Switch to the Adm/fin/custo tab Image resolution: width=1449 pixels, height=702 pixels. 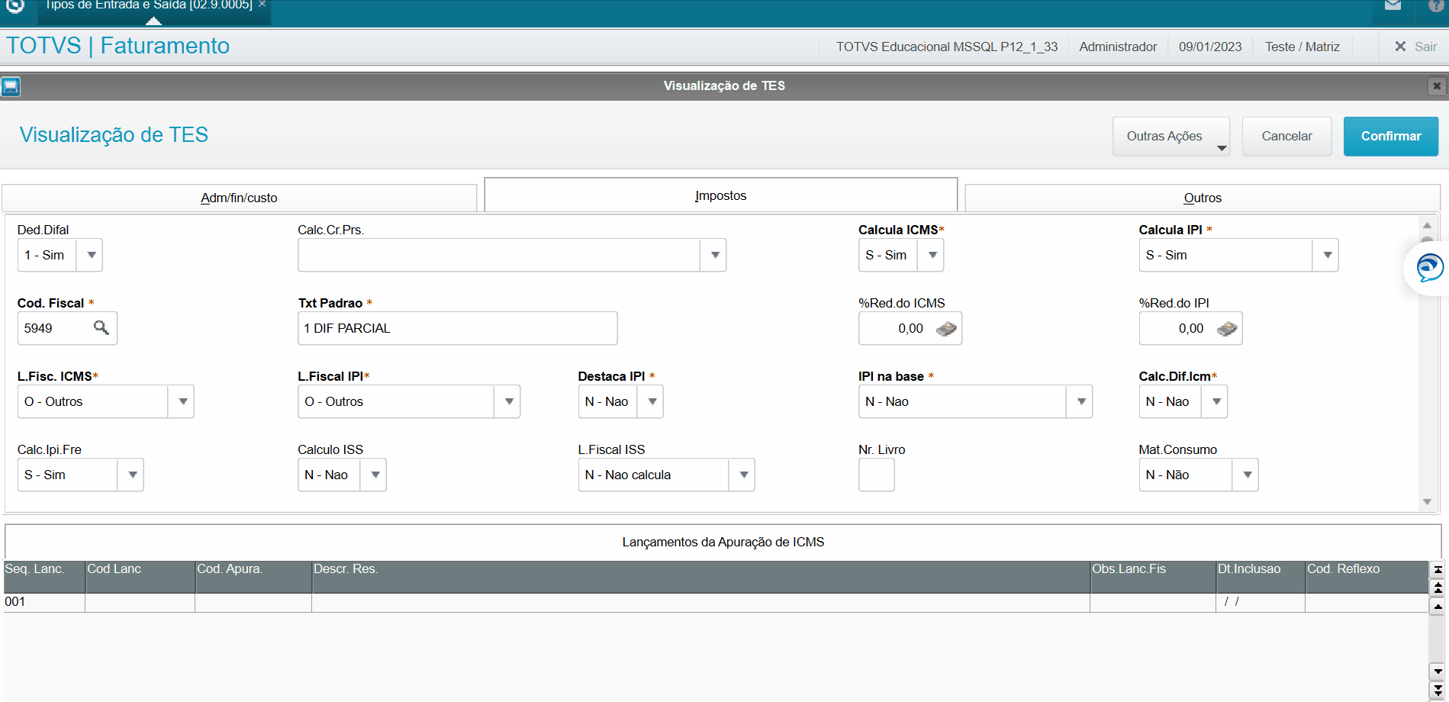(239, 198)
